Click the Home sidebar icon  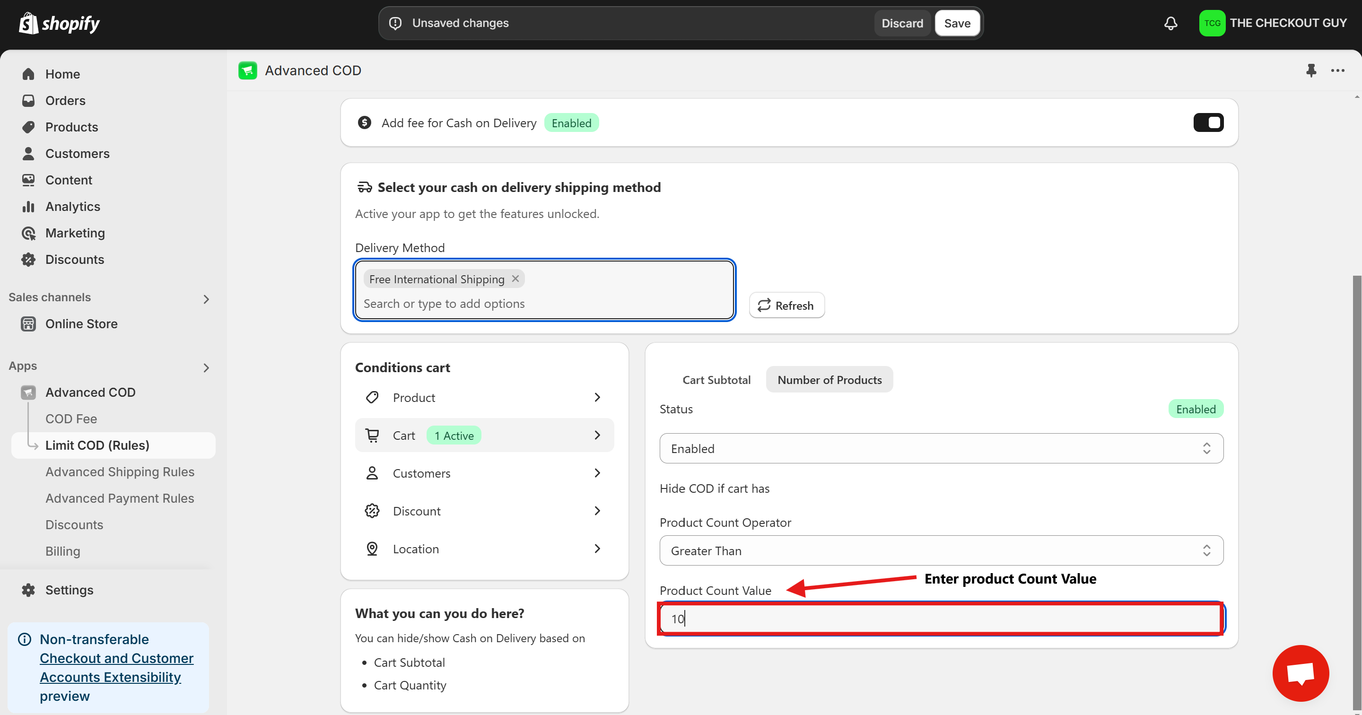click(28, 74)
